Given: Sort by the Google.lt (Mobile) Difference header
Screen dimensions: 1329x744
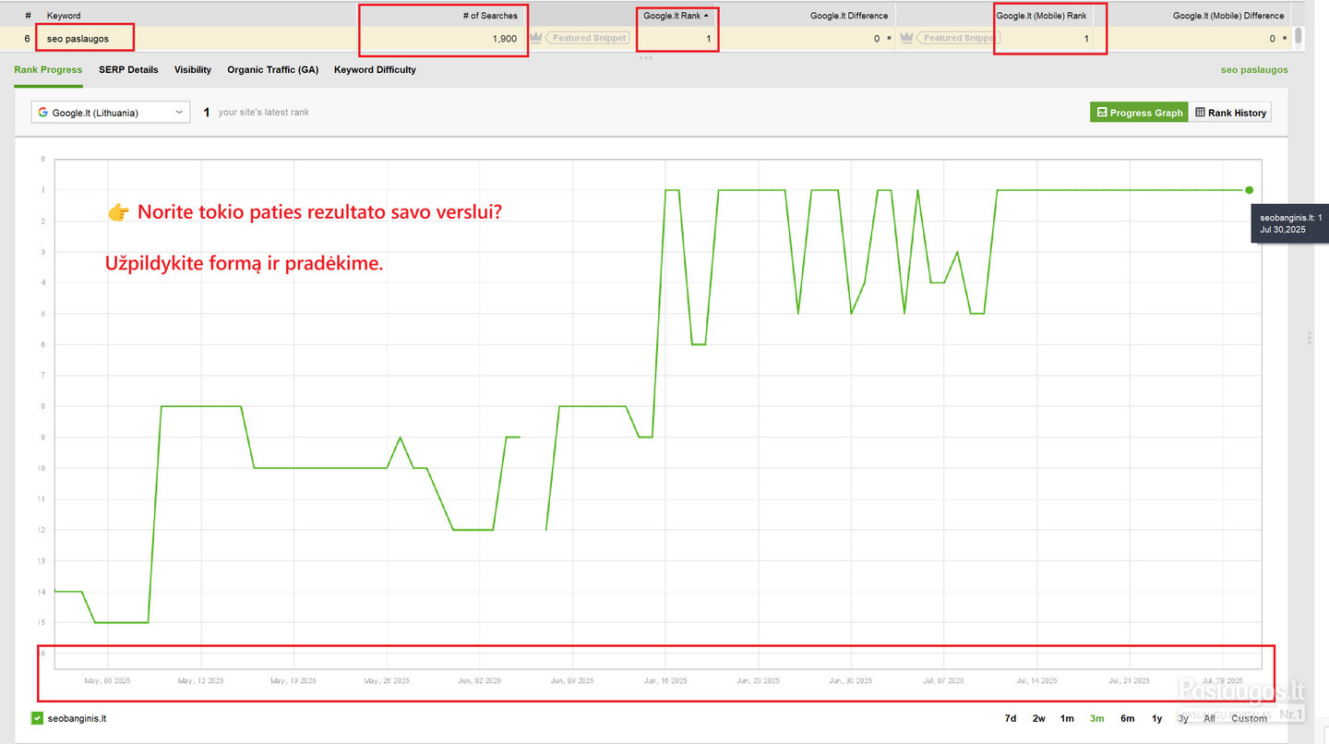Looking at the screenshot, I should pos(1228,16).
